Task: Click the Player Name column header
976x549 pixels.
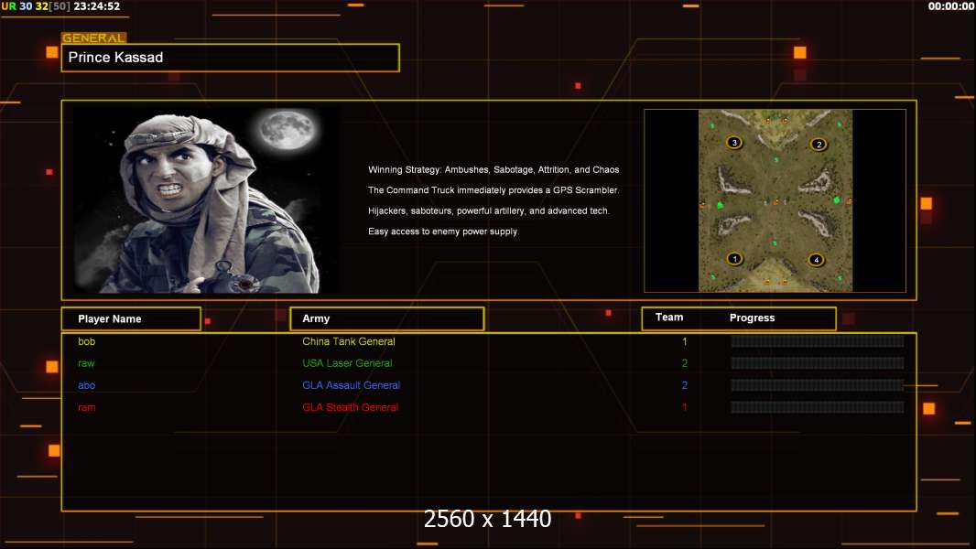Action: click(x=131, y=318)
